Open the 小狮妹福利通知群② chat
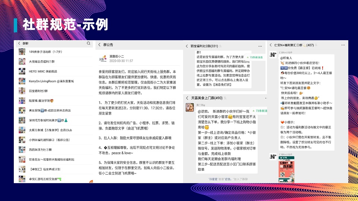Screen dimensions: 358x201 55,140
